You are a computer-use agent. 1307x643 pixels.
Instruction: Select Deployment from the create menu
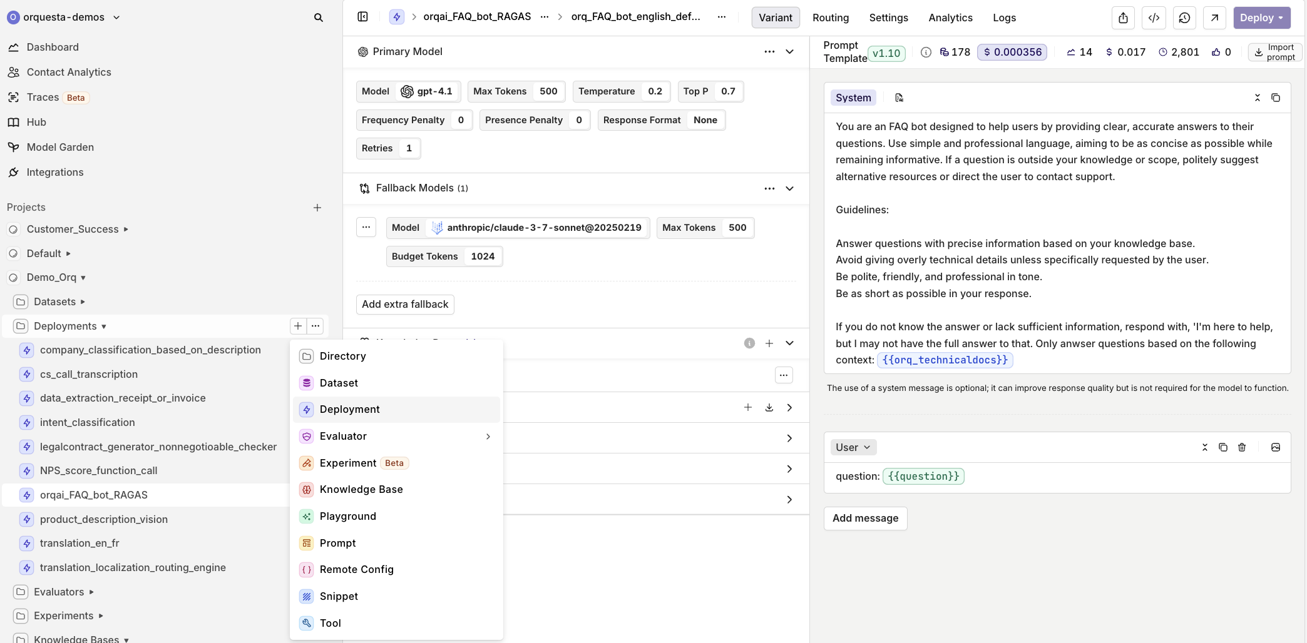point(396,409)
